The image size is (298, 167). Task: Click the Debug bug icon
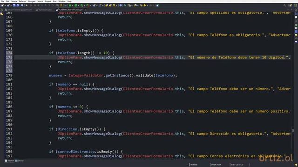click(x=70, y=5)
